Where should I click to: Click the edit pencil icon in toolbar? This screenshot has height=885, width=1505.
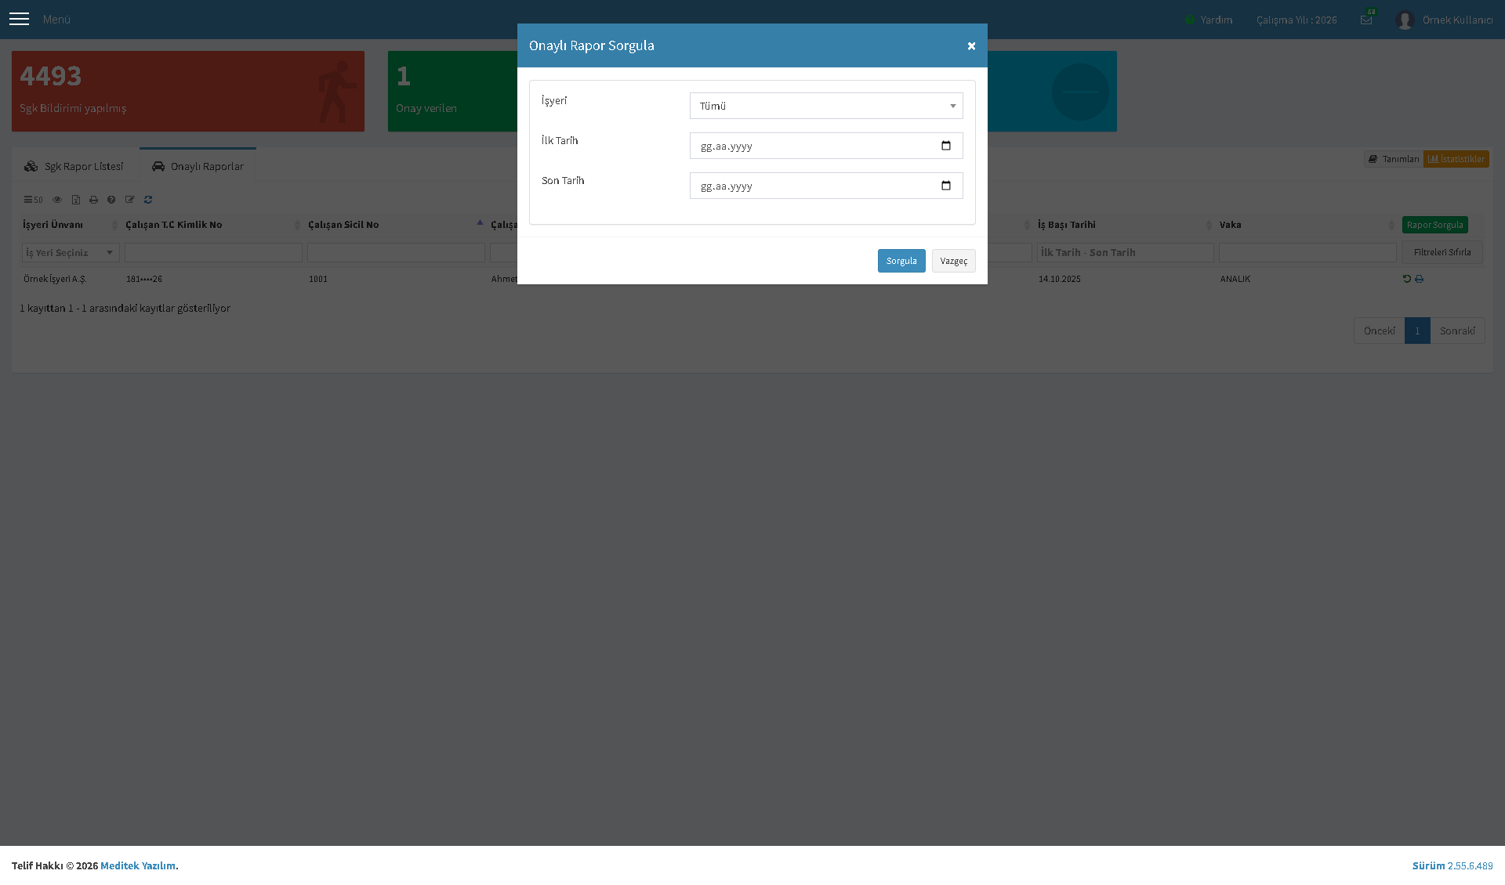pos(130,200)
